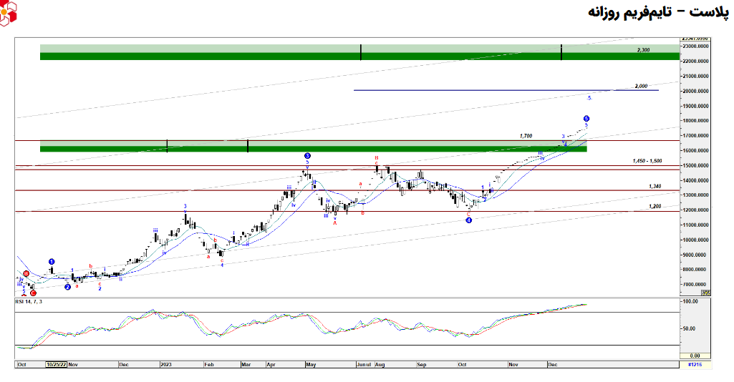Click the 1,200 support level label

pyautogui.click(x=655, y=206)
